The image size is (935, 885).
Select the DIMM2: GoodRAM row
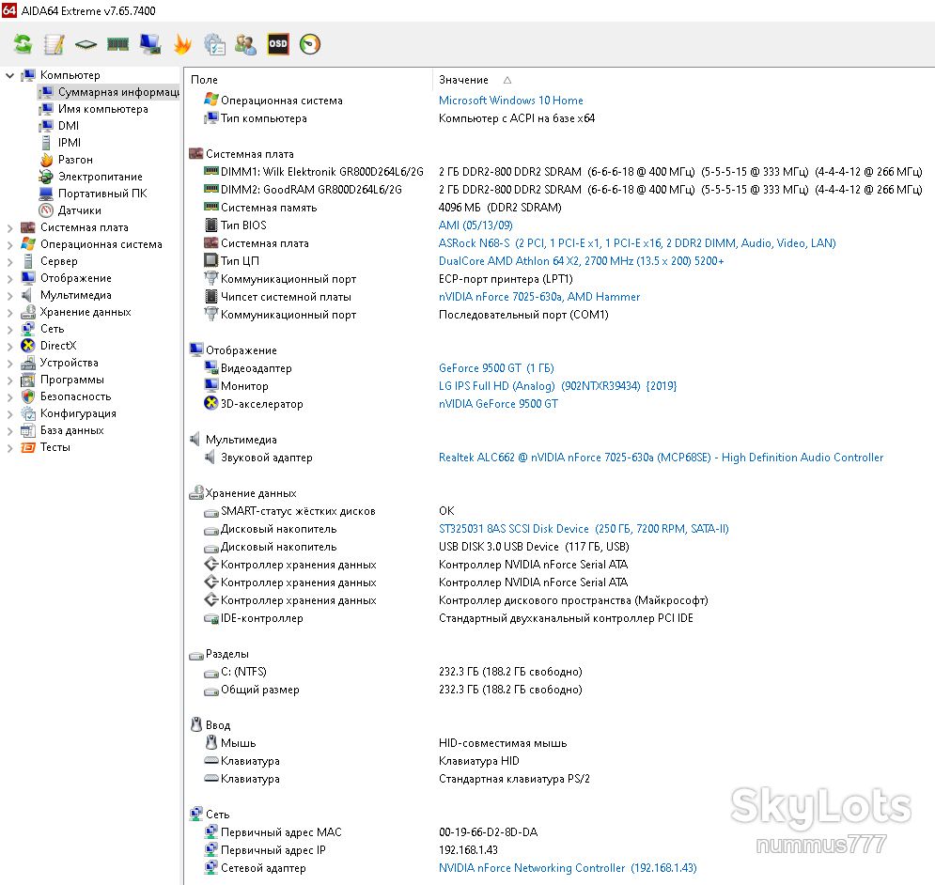pyautogui.click(x=559, y=190)
